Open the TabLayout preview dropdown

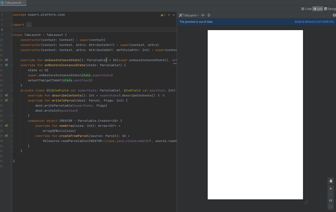click(189, 15)
